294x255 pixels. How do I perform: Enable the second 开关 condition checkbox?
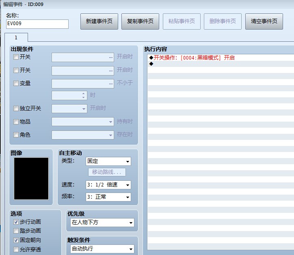16,70
